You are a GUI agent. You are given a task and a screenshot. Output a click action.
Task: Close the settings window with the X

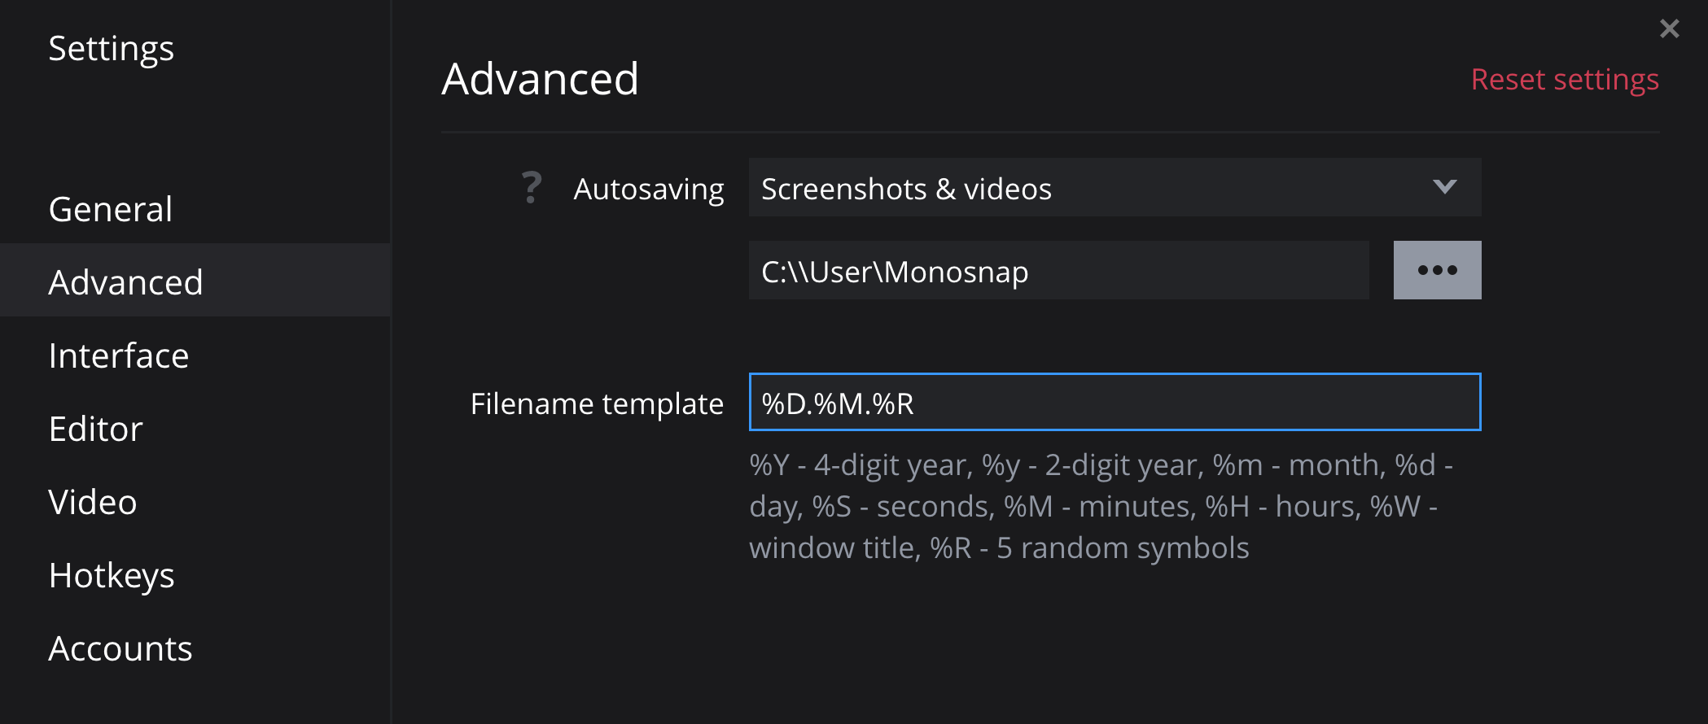click(x=1669, y=29)
